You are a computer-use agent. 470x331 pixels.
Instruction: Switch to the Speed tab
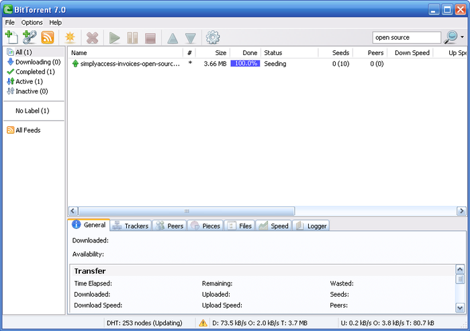tap(273, 226)
